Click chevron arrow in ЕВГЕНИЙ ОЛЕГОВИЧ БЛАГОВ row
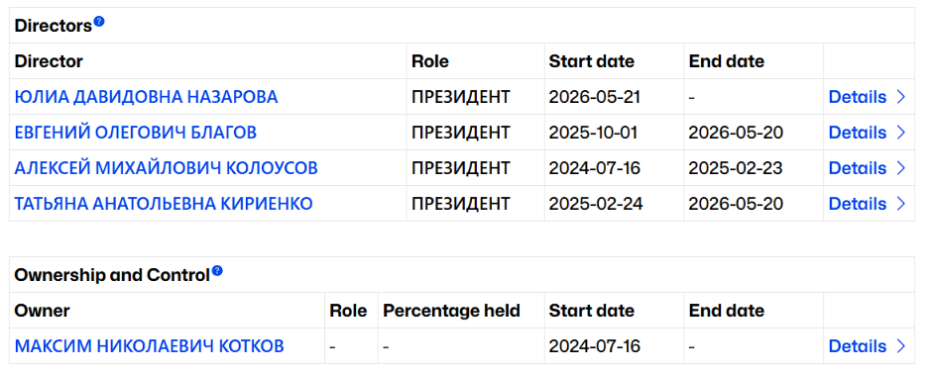The image size is (935, 373). coord(901,133)
